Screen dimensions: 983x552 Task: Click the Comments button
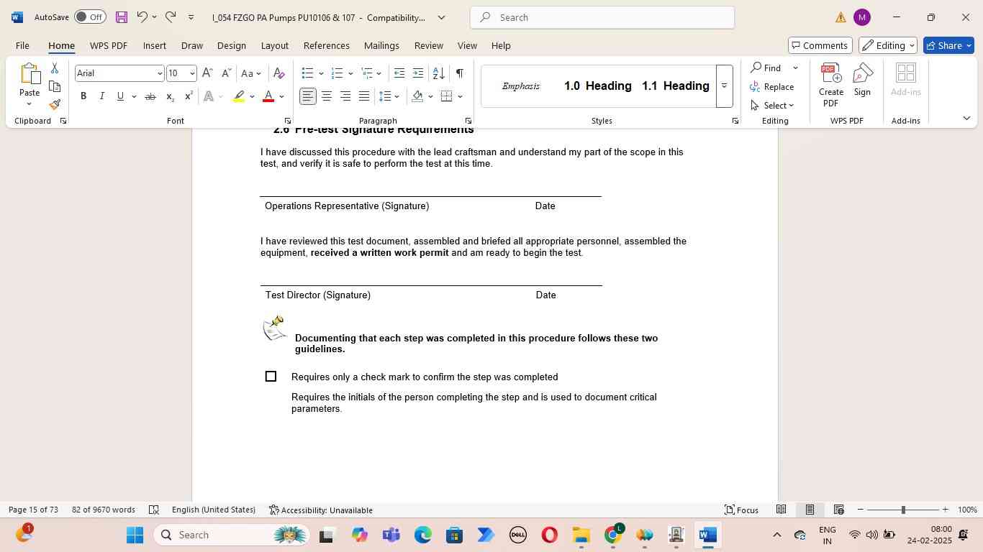820,45
